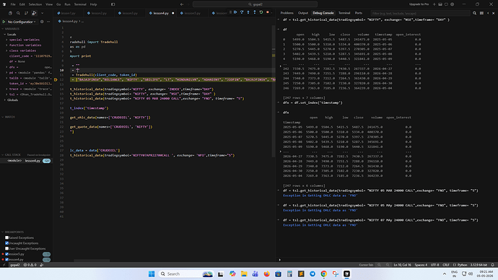Image resolution: width=498 pixels, height=280 pixels.
Task: Click the debug console input prompt
Action: [x=387, y=260]
